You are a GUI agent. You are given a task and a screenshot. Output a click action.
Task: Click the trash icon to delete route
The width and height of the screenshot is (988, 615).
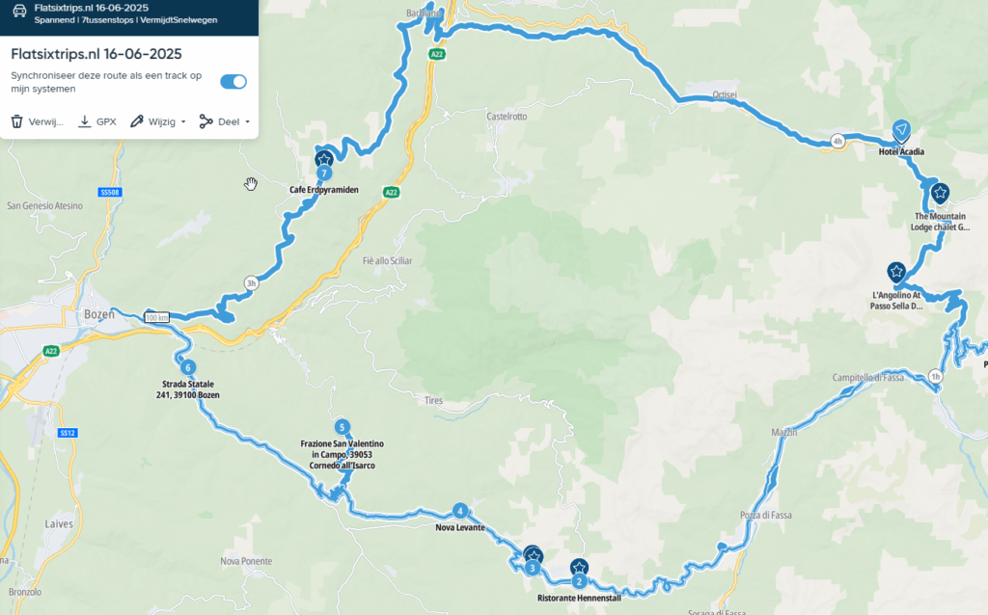(x=17, y=121)
